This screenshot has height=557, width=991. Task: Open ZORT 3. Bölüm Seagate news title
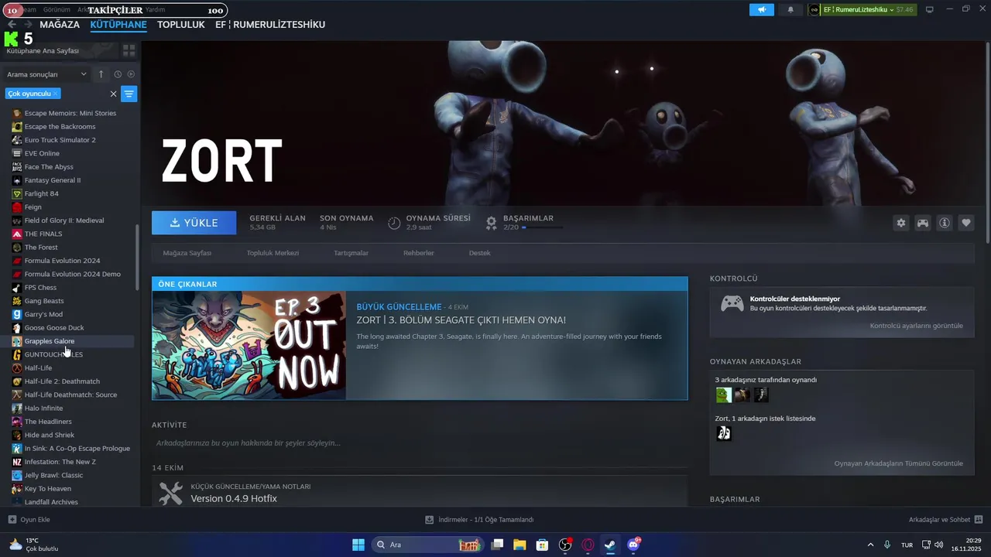tap(461, 320)
